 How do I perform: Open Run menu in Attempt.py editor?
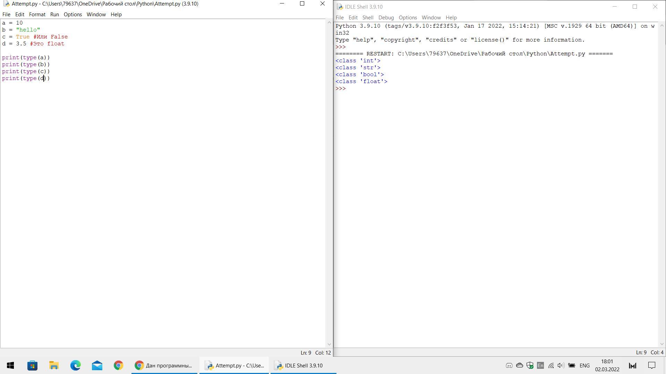click(x=54, y=15)
